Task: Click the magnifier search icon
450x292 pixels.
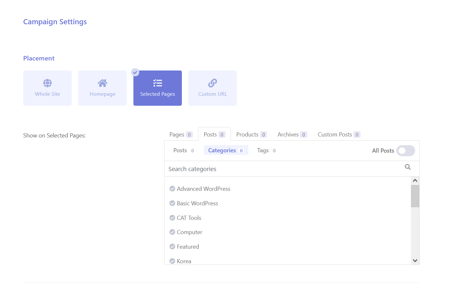Action: (x=408, y=167)
